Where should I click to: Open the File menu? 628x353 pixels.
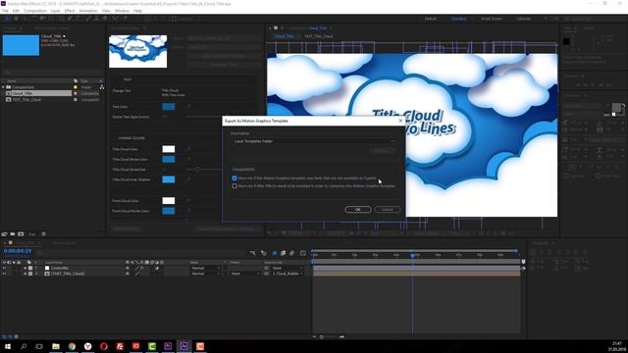[5, 11]
